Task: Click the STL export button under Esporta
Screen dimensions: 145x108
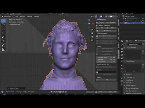Action: (x=106, y=79)
